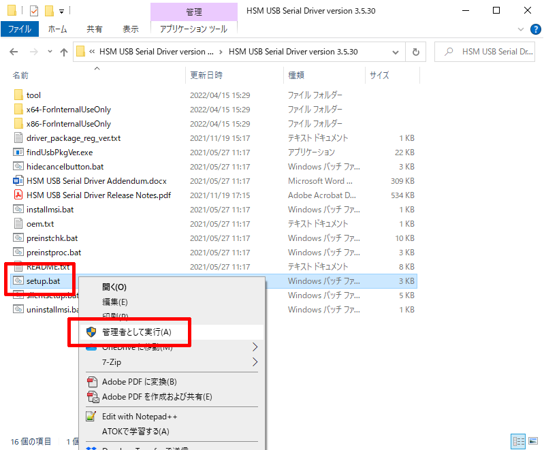Open the ファイル tab
544x450 pixels.
(x=20, y=29)
